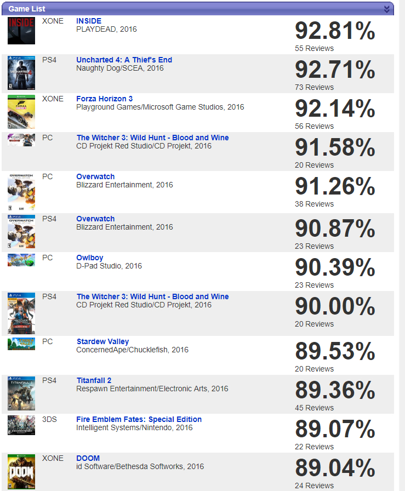Open the INSIDE game link

pyautogui.click(x=88, y=21)
